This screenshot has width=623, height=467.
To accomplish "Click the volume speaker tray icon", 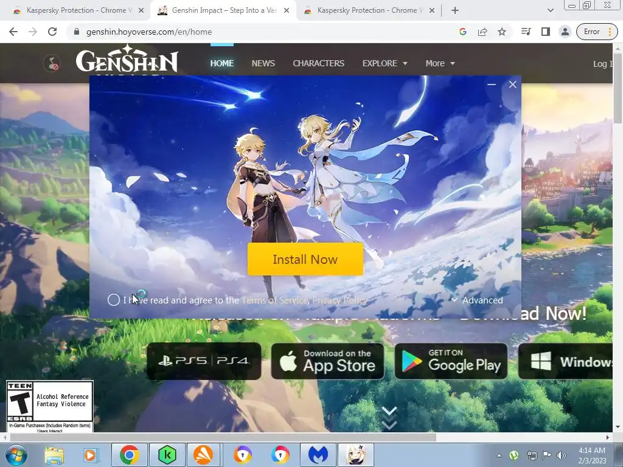I will (561, 455).
